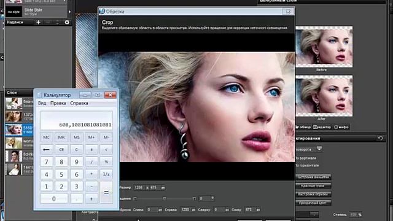Image resolution: width=393 pixels, height=221 pixels.
Task: Open caption settings gear in the Надписи panel
Action: 67,22
